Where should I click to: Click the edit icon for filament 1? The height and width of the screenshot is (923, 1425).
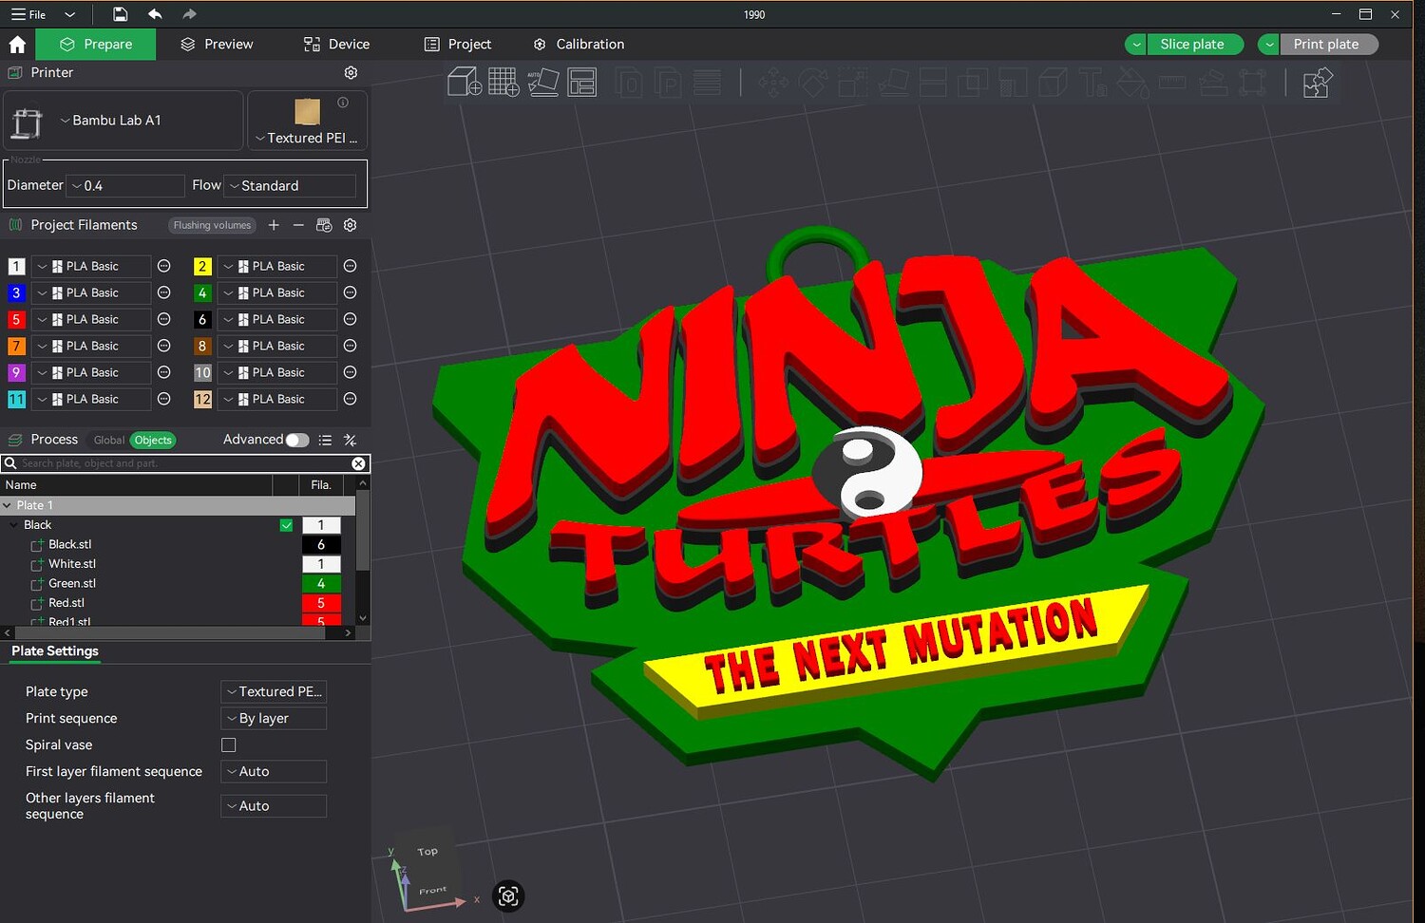163,267
